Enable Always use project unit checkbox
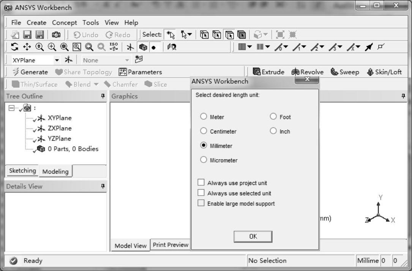The image size is (412, 271). (x=201, y=183)
